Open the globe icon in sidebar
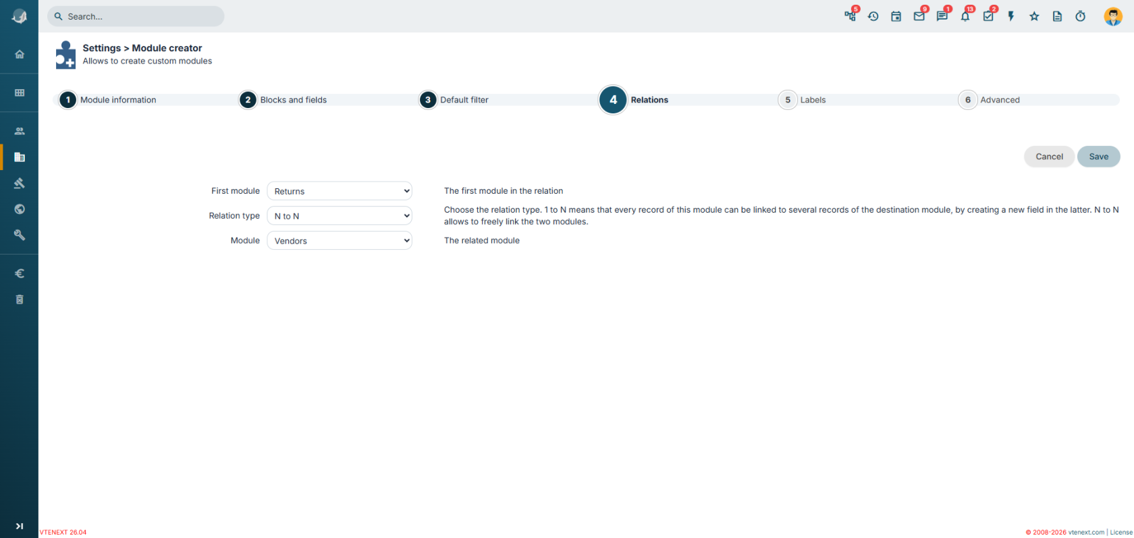 tap(20, 209)
